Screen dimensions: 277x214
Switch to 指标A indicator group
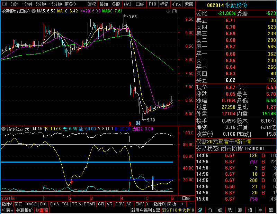[x=7, y=204]
